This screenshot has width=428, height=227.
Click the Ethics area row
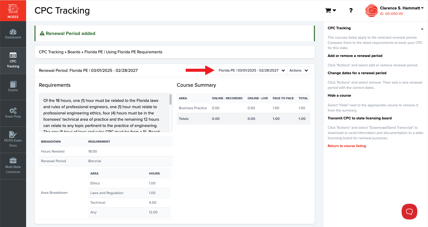pyautogui.click(x=129, y=183)
